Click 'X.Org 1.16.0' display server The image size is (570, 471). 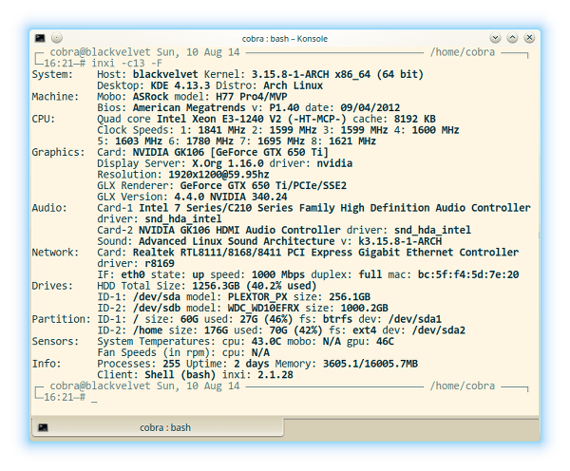click(228, 163)
